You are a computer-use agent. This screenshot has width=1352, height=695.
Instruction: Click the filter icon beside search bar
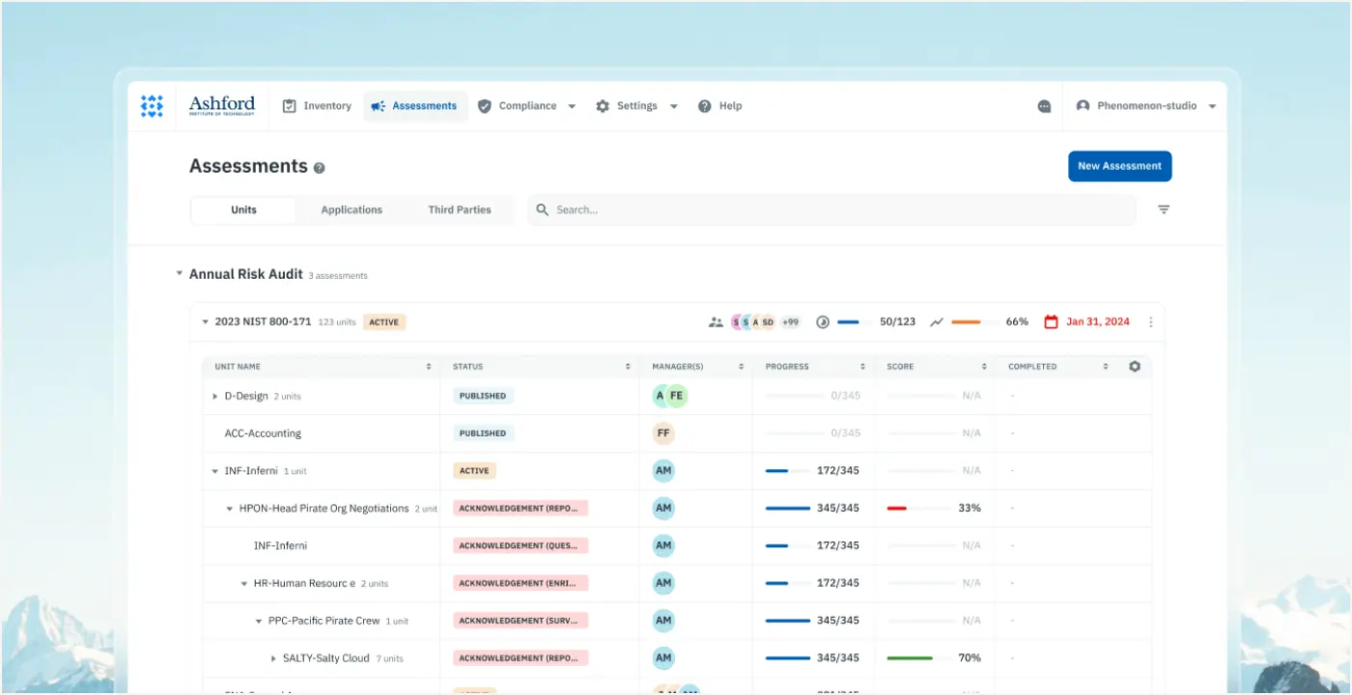pos(1164,209)
